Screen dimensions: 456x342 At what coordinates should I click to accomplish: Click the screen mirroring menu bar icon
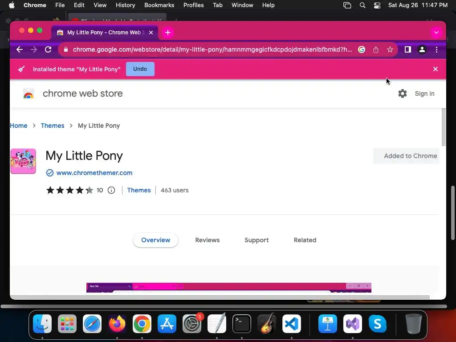[x=347, y=5]
